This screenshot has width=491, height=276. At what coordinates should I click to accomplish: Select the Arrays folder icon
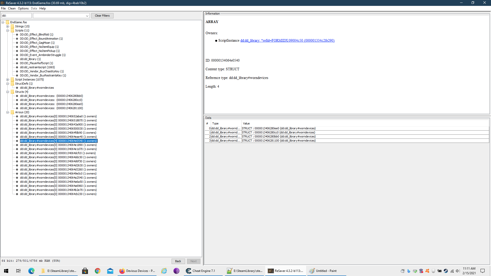point(12,112)
